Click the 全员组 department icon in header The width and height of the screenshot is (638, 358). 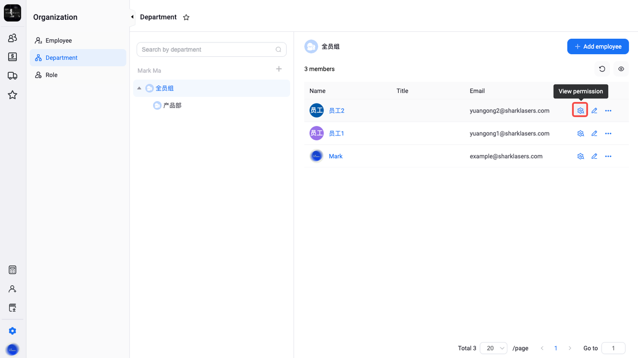pos(311,46)
